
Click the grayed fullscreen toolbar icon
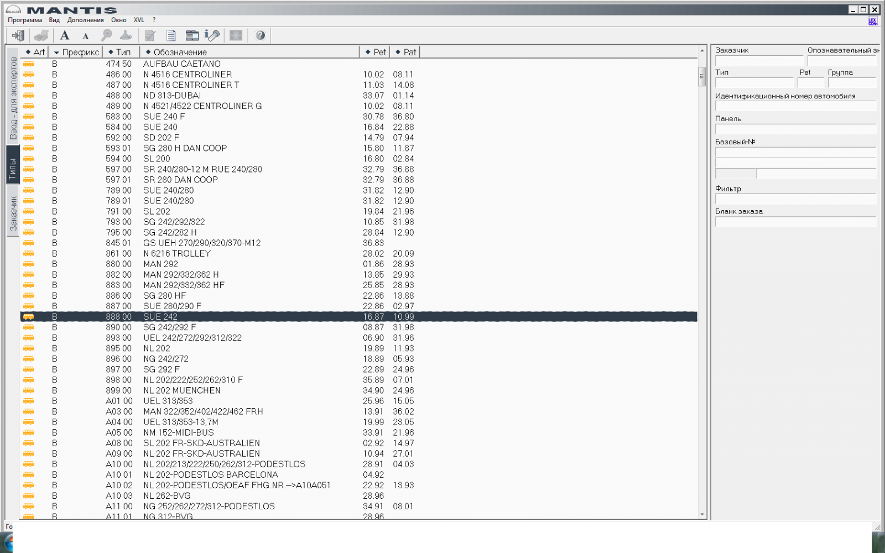click(x=236, y=35)
